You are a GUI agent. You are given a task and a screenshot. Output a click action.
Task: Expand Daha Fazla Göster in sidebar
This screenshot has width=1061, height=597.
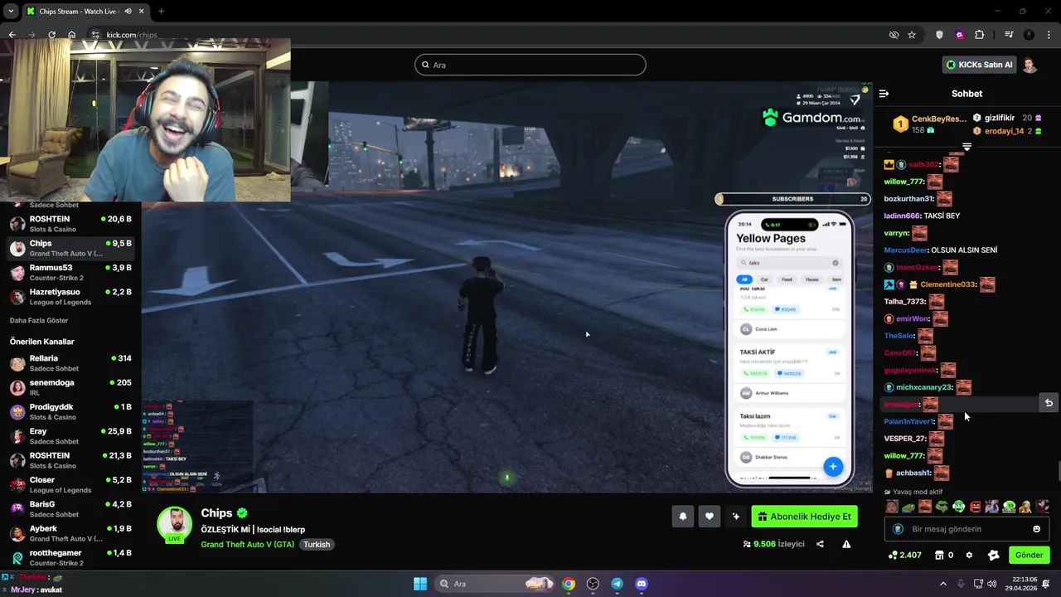click(x=39, y=320)
